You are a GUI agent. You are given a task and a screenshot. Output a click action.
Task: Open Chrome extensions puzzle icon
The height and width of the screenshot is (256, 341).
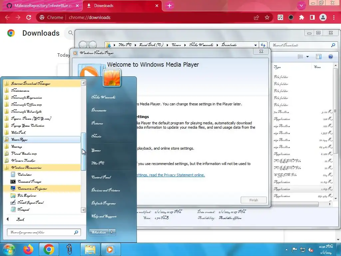[302, 17]
